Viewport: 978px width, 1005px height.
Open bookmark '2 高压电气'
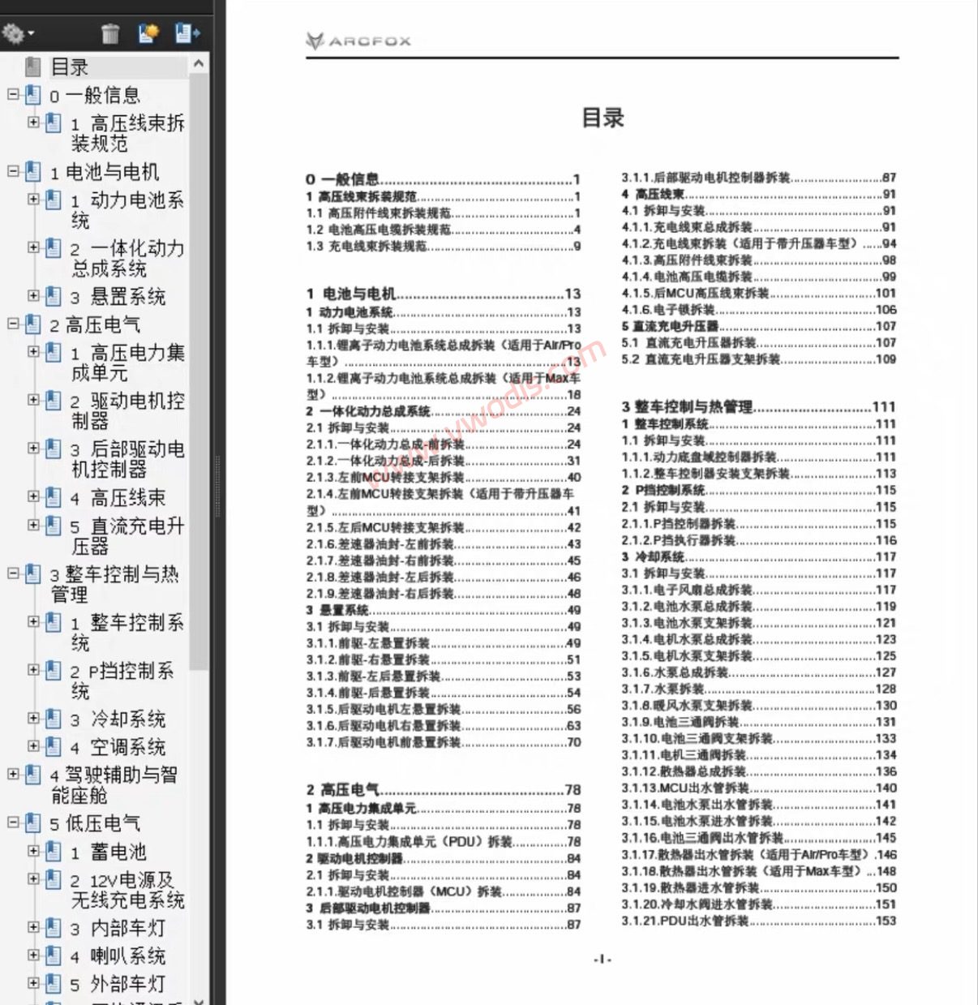[x=95, y=324]
